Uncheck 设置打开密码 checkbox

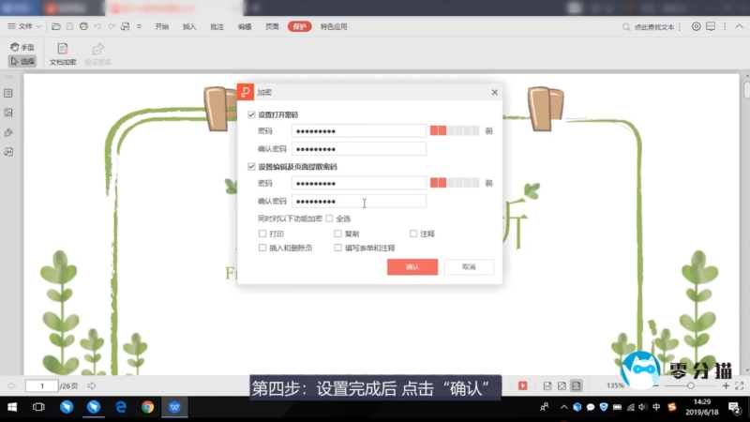[x=251, y=114]
